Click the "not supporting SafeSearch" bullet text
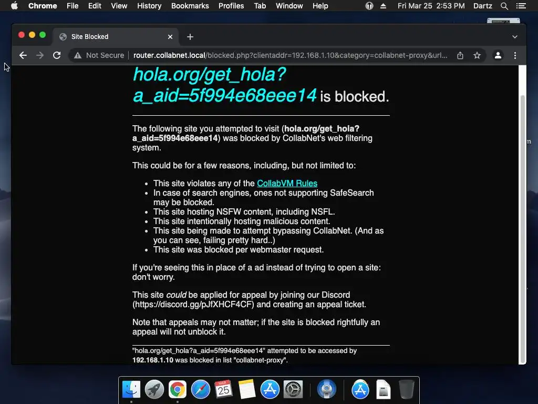 pos(264,198)
